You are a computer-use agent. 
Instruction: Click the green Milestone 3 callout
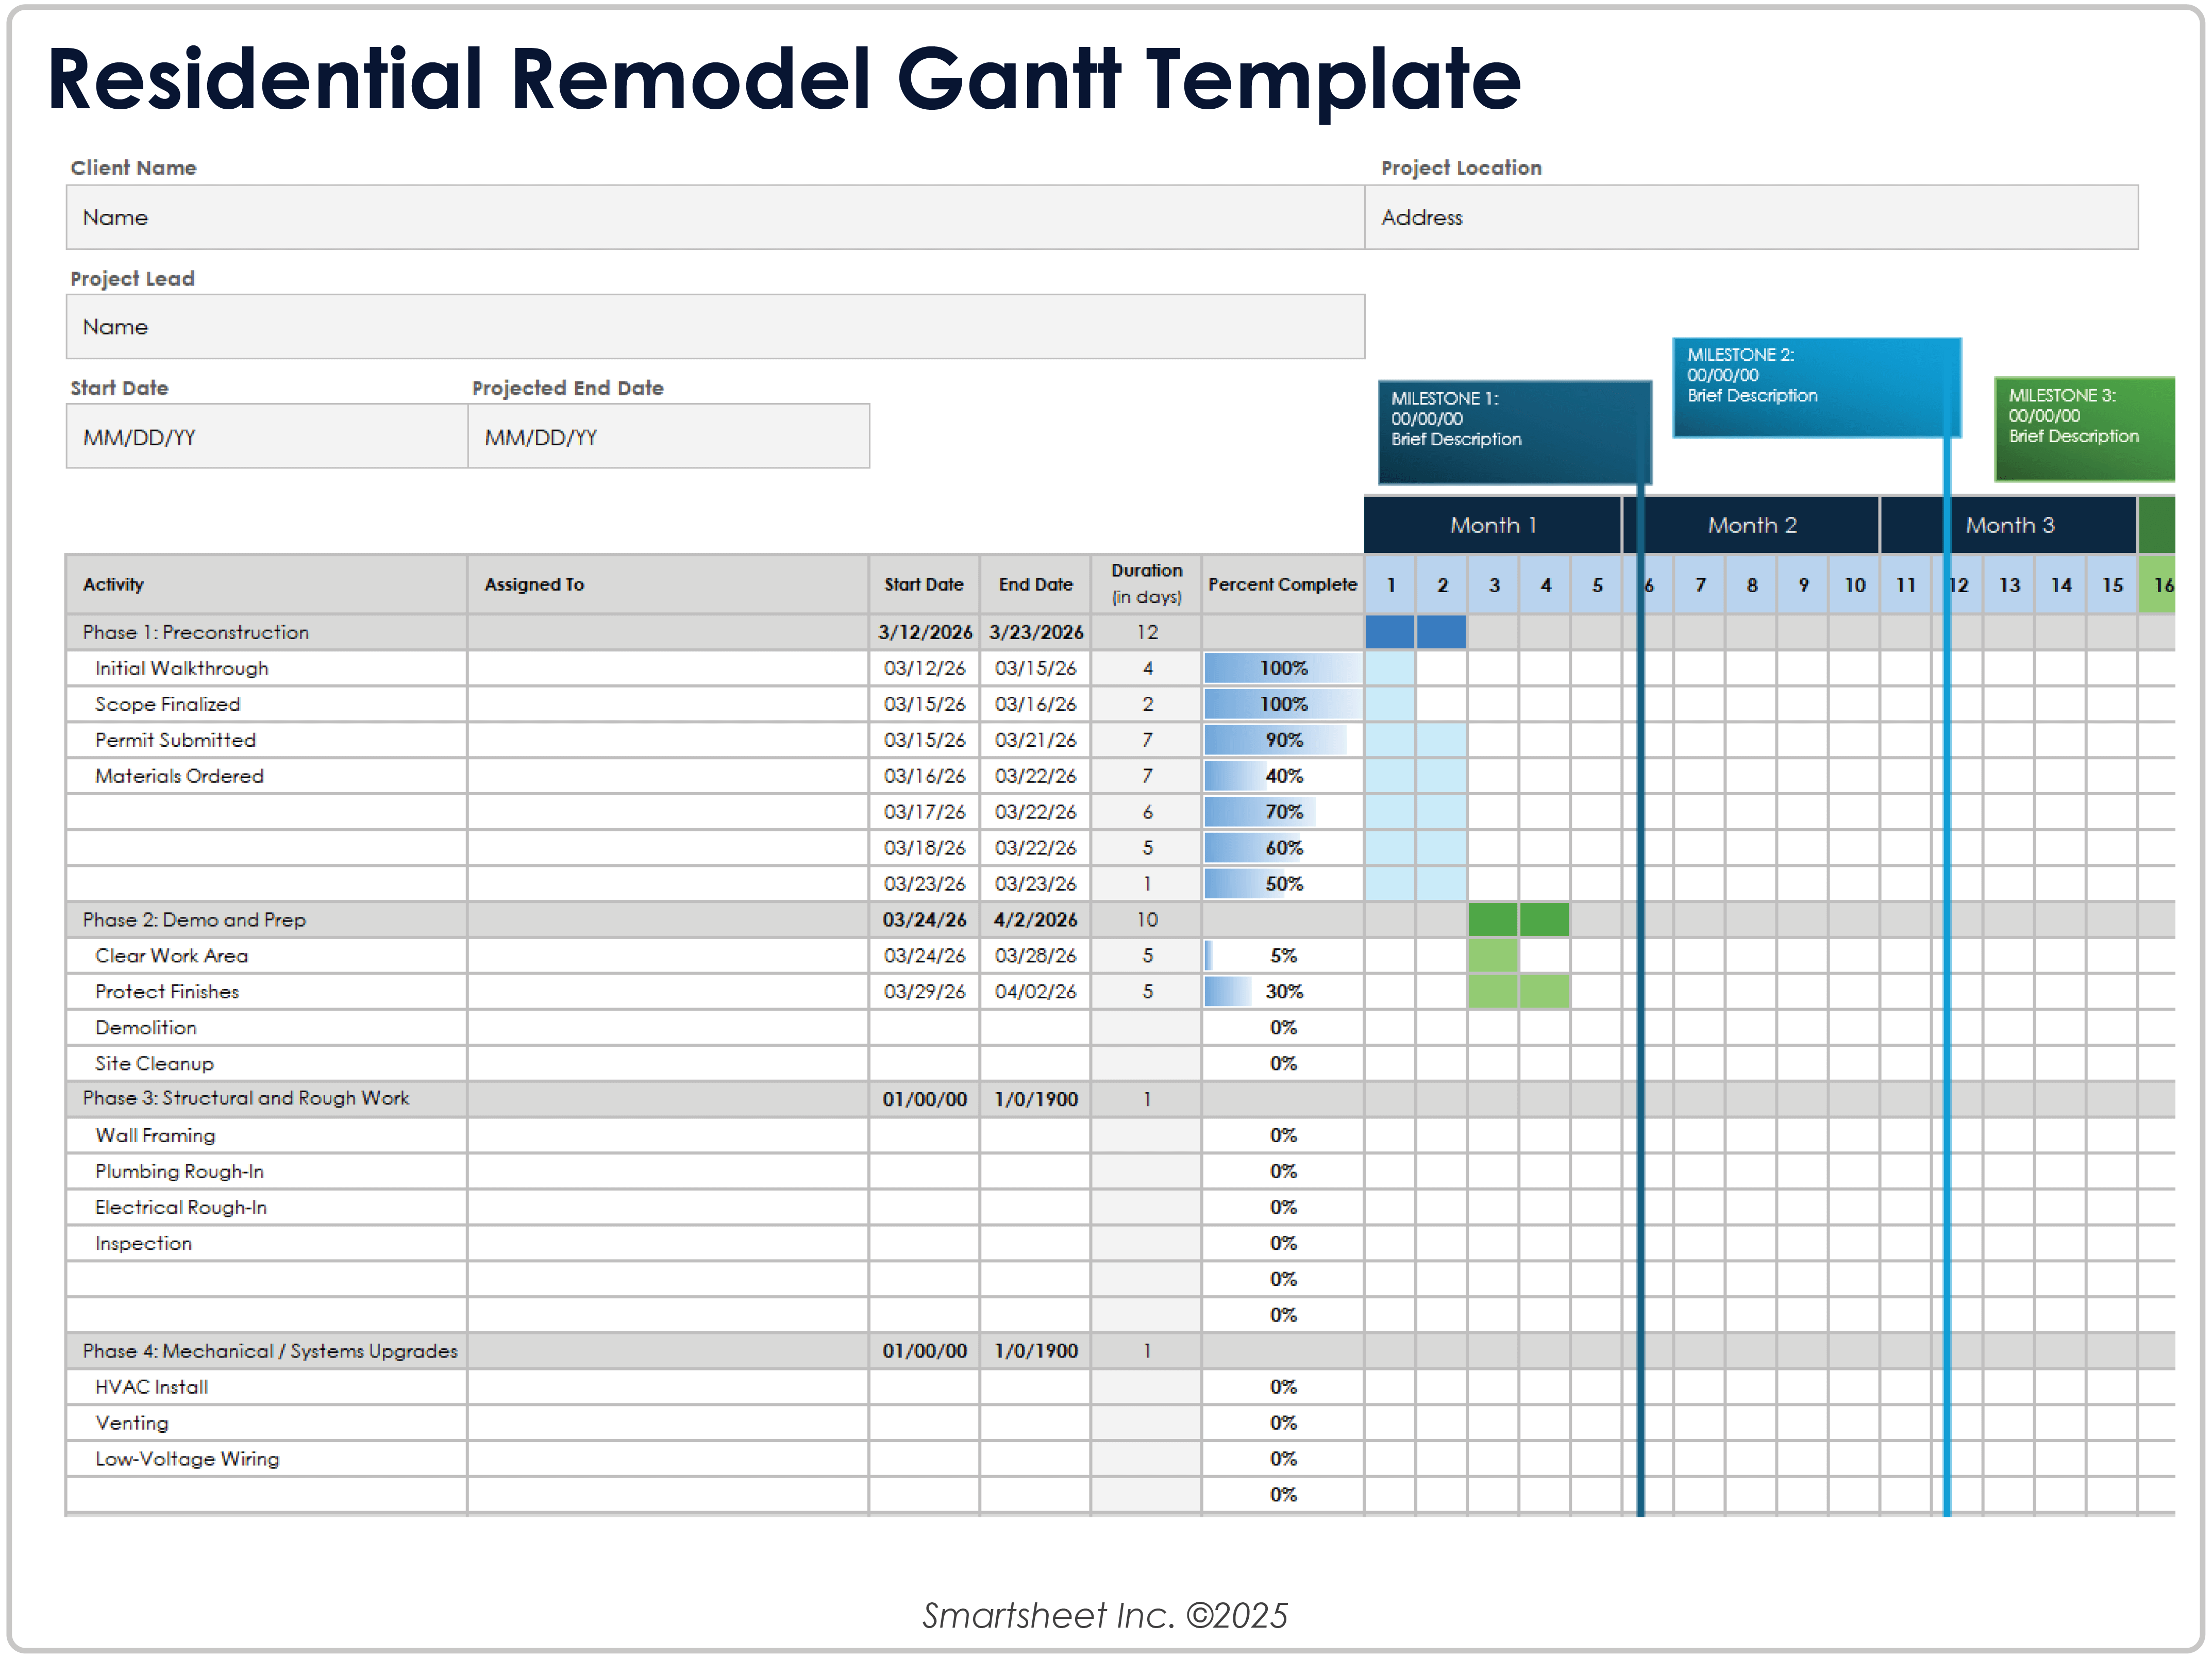[x=2084, y=428]
